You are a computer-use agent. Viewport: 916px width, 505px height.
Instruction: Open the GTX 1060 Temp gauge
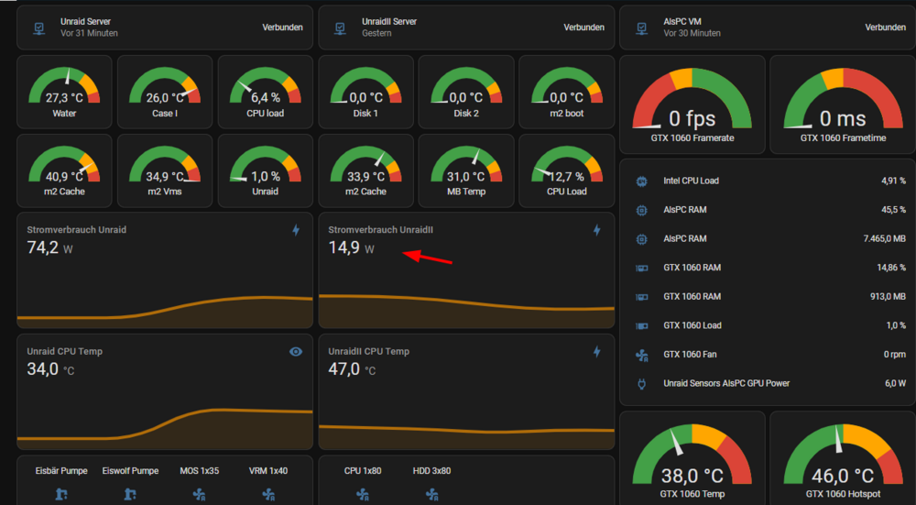[x=692, y=458]
